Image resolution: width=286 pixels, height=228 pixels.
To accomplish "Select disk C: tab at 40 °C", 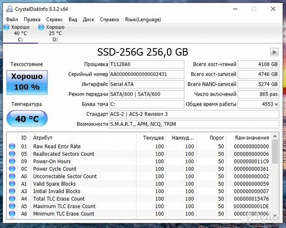I will (20, 33).
